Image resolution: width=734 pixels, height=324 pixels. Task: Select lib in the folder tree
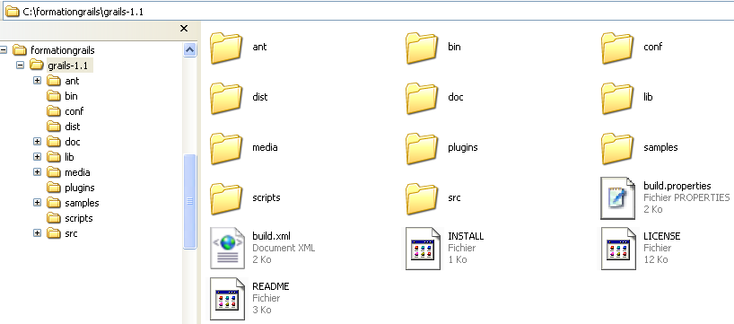(x=69, y=157)
